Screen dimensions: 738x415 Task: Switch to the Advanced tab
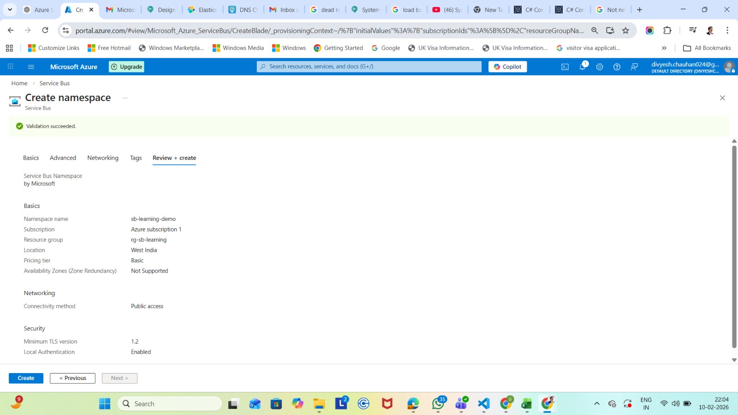click(x=63, y=158)
